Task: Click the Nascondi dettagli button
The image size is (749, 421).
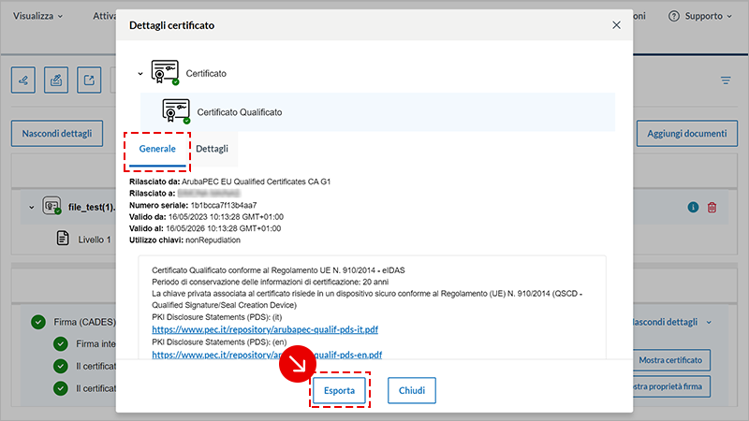Action: pyautogui.click(x=56, y=134)
